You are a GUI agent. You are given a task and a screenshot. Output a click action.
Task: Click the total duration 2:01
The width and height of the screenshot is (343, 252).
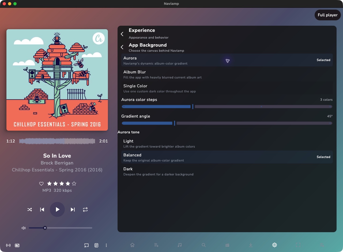103,141
